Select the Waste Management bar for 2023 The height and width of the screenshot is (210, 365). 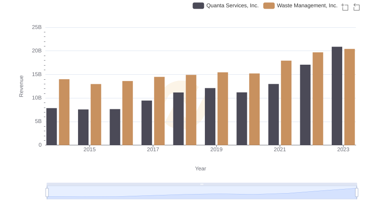point(349,97)
